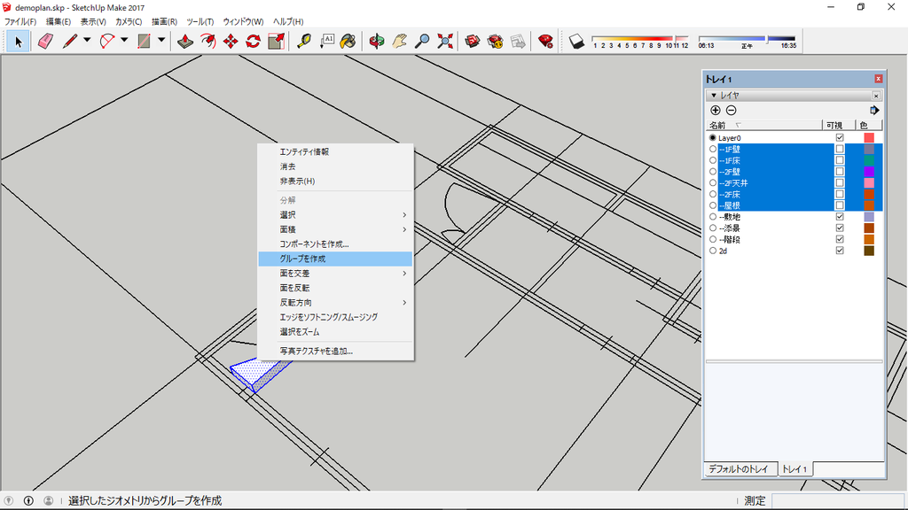Click the status bar sign-in user icon
Screen dimensions: 908x510
tap(49, 501)
